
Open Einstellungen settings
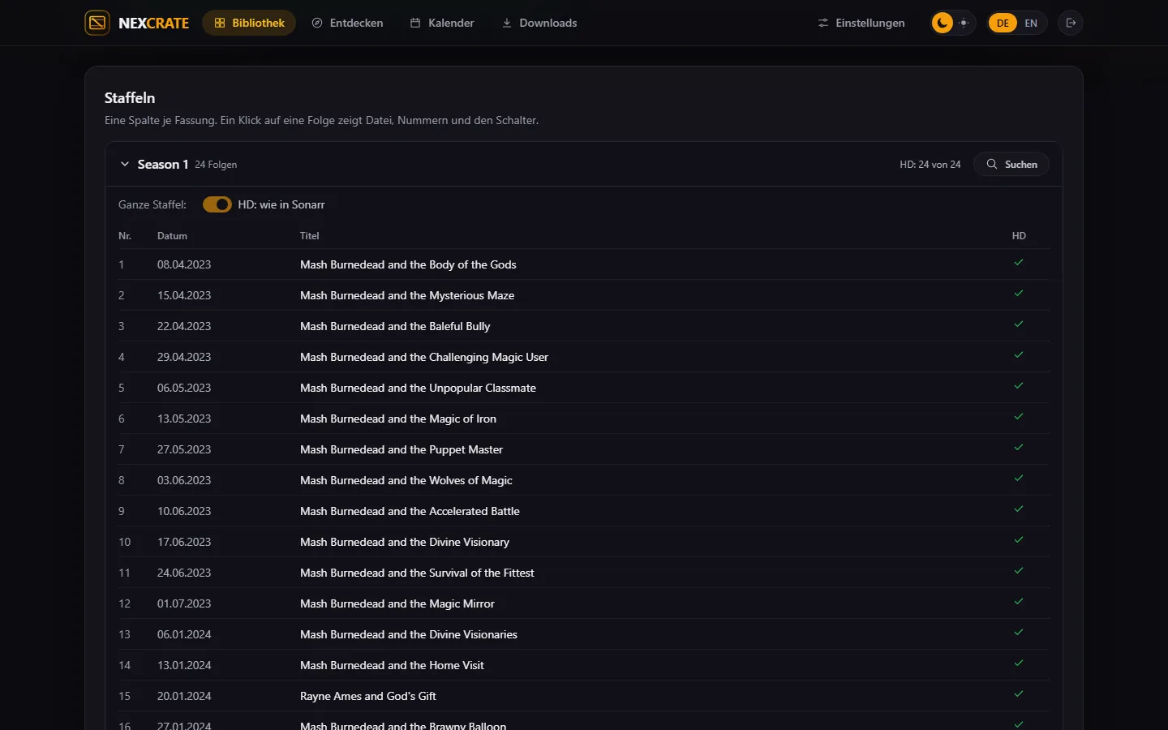click(861, 23)
